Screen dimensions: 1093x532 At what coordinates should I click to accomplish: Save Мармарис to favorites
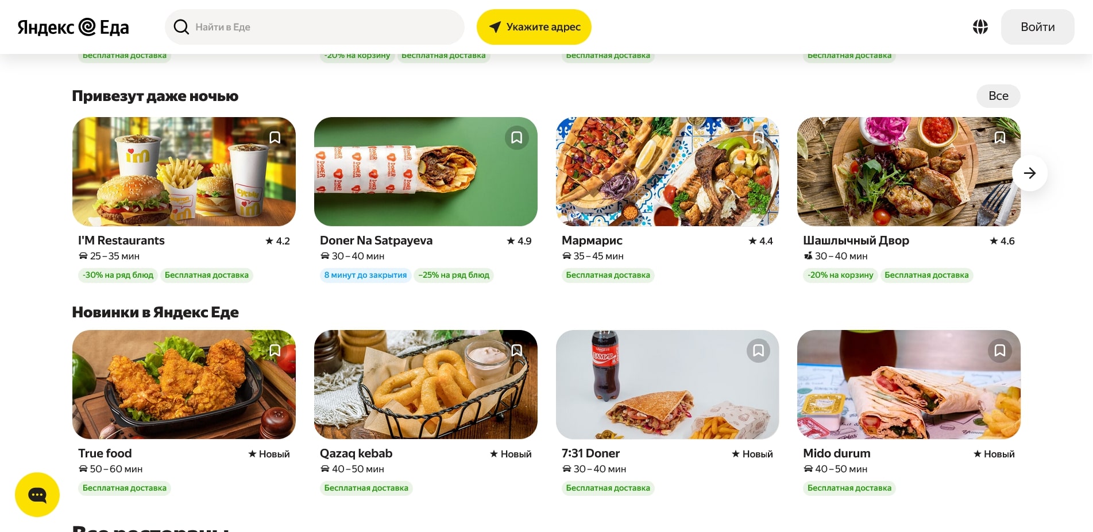coord(758,138)
